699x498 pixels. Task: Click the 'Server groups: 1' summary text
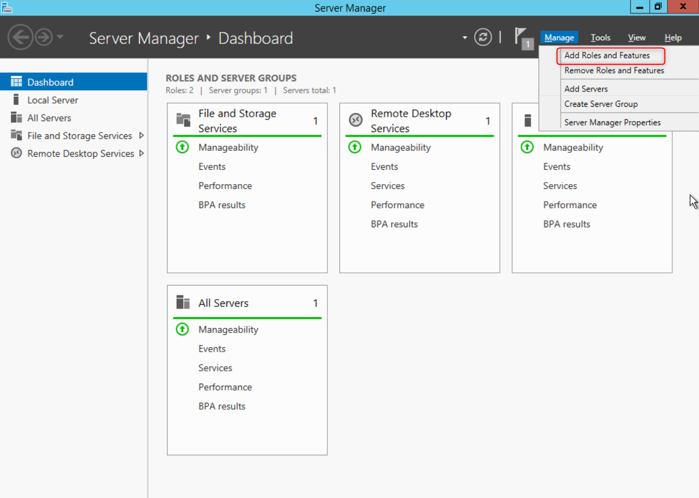pyautogui.click(x=238, y=90)
